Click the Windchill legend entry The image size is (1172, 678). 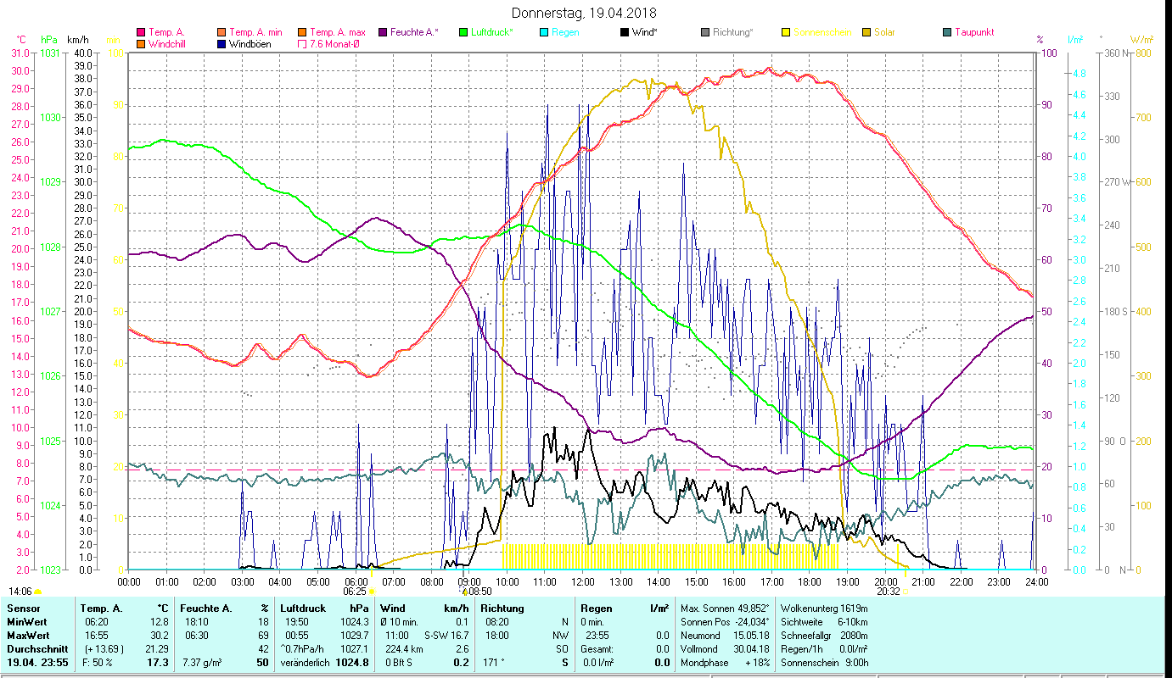(x=170, y=44)
